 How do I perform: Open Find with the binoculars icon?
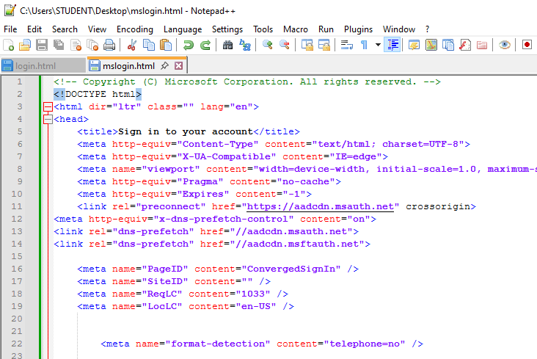tap(227, 45)
